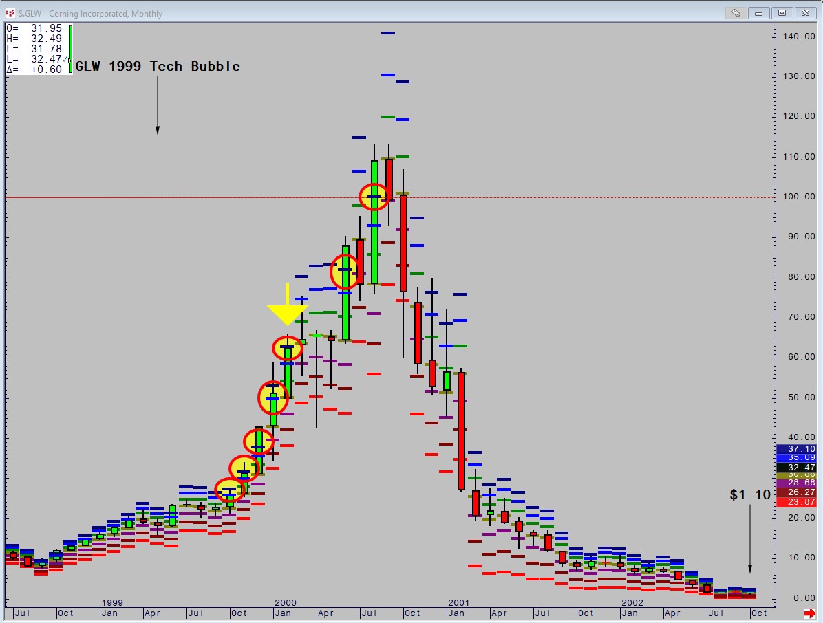Click the red 23.87 price tag

pos(796,502)
